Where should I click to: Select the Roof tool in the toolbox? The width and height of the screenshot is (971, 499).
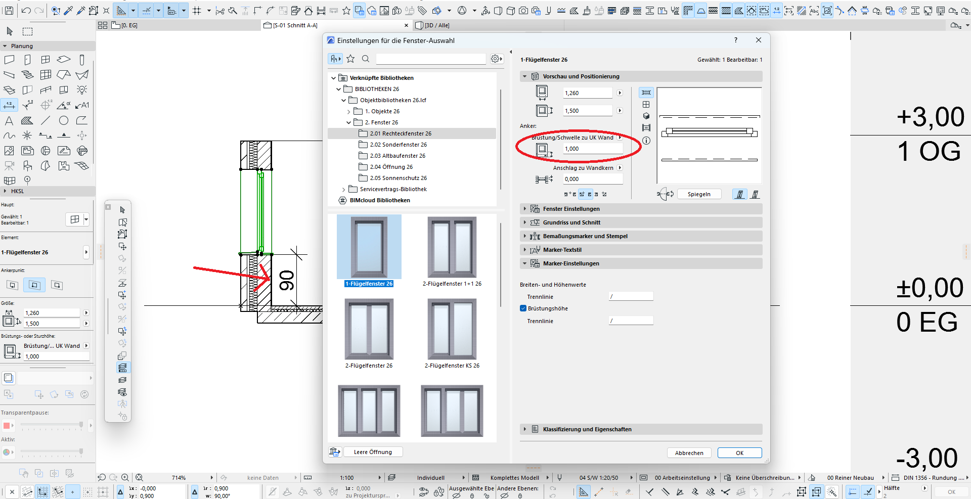pyautogui.click(x=64, y=75)
